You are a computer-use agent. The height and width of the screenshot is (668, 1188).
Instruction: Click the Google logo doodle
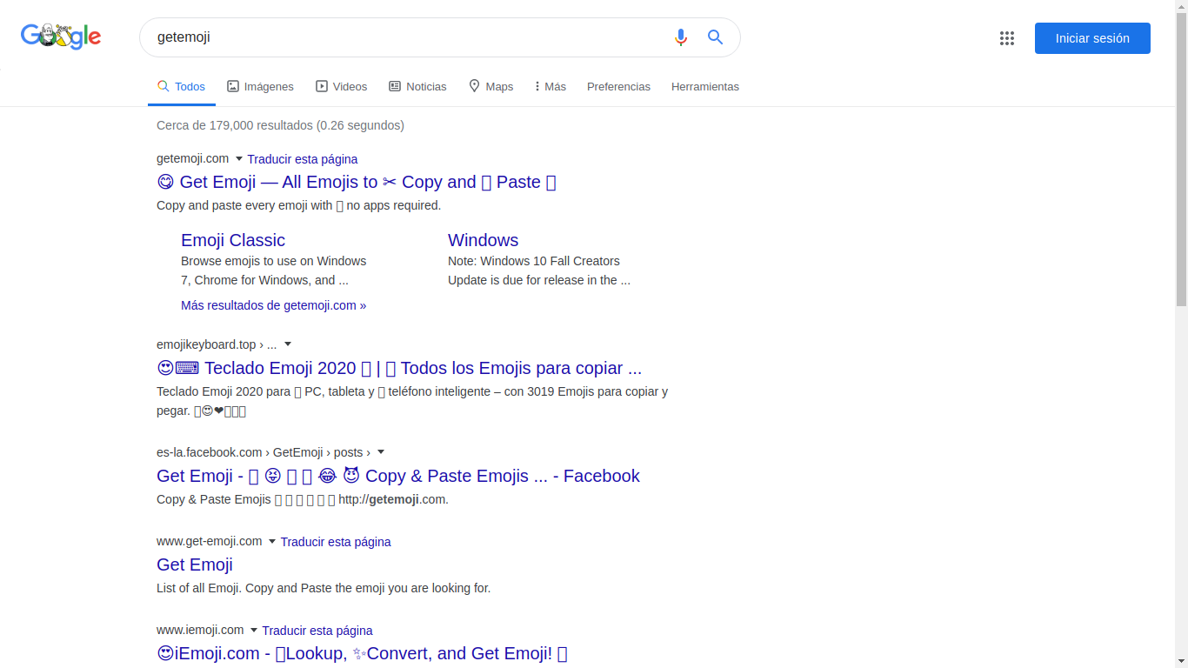pos(61,37)
